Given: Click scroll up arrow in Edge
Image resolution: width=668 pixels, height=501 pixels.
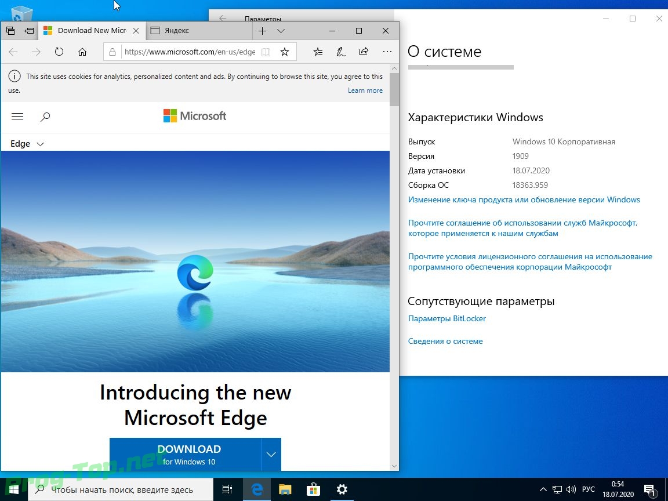Looking at the screenshot, I should pyautogui.click(x=394, y=68).
